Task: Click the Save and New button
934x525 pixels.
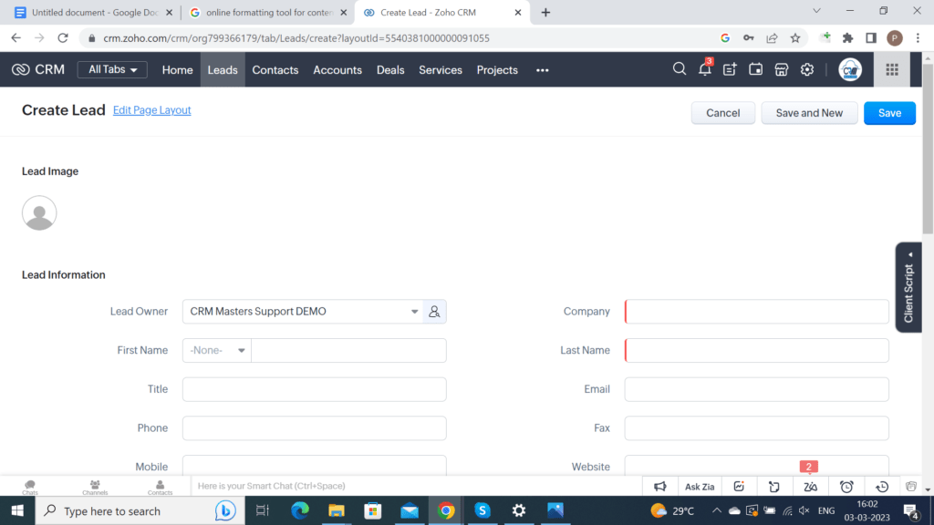Action: click(809, 112)
